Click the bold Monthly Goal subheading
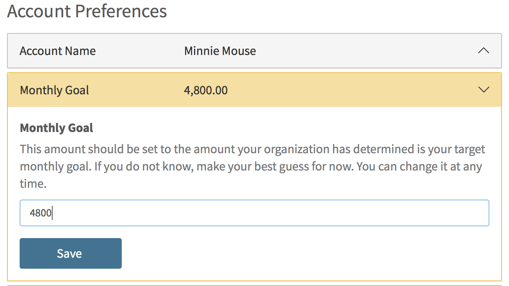The height and width of the screenshot is (286, 509). [x=57, y=128]
